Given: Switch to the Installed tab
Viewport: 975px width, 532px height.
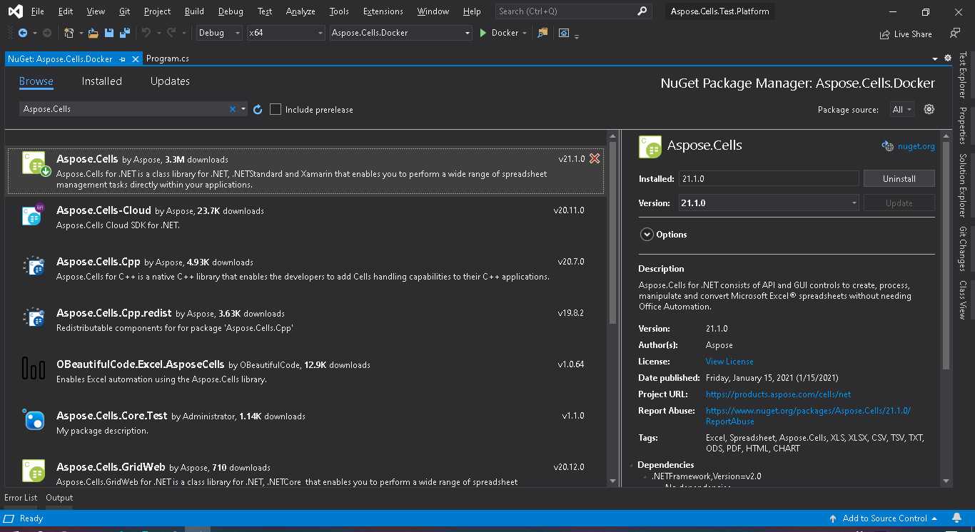Looking at the screenshot, I should pyautogui.click(x=102, y=81).
